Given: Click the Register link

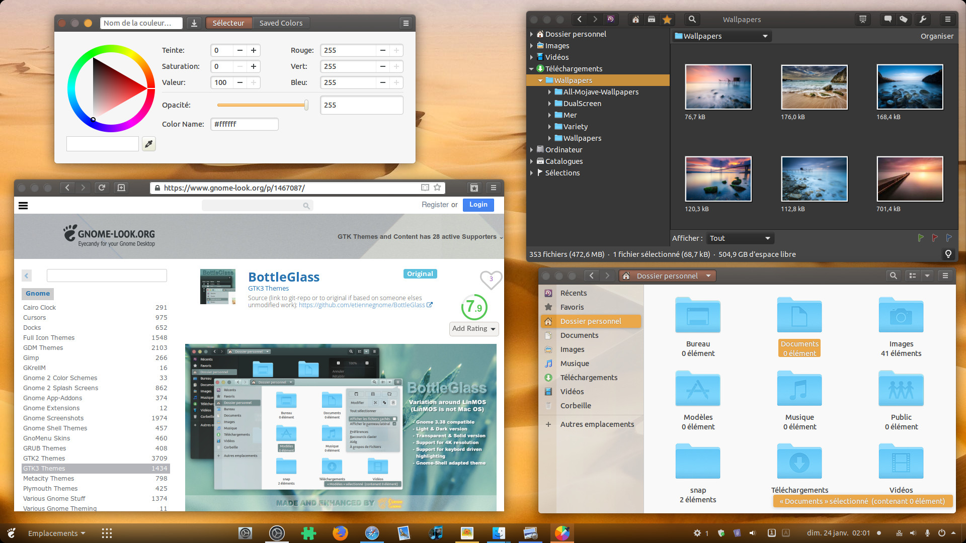Looking at the screenshot, I should (435, 205).
